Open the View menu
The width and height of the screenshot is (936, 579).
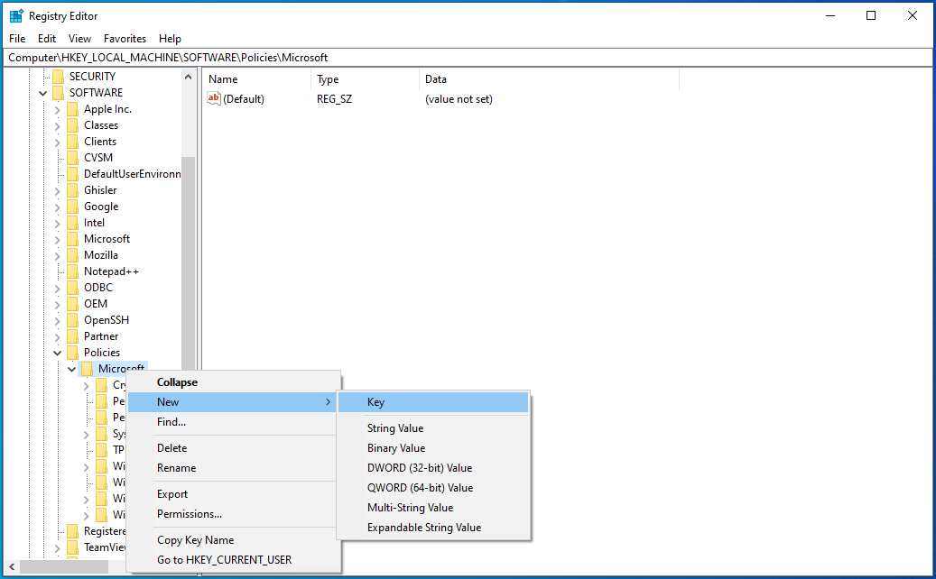point(79,38)
